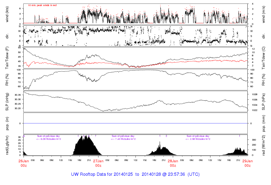Click the 'Tair/Tdew (C)' axis label
This screenshot has height=185, width=271.
tap(264, 58)
